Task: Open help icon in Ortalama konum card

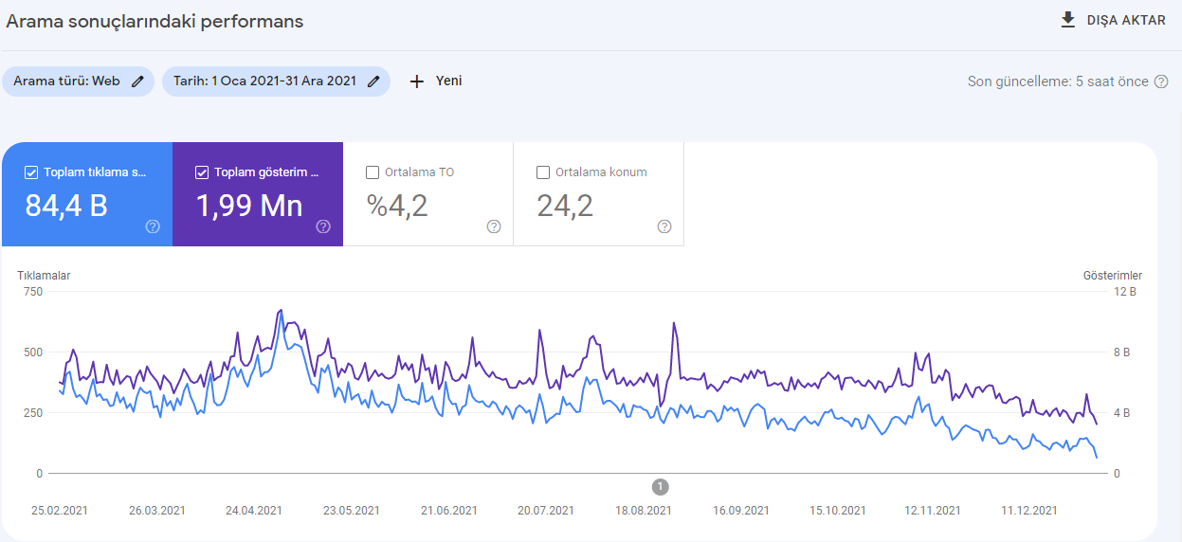Action: coord(664,226)
